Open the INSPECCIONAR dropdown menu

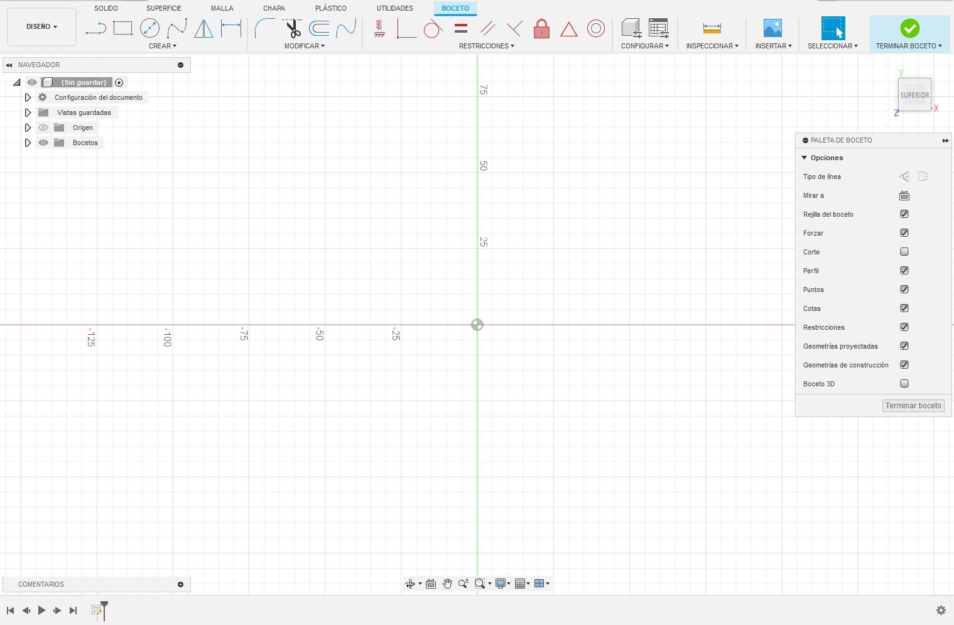coord(712,46)
